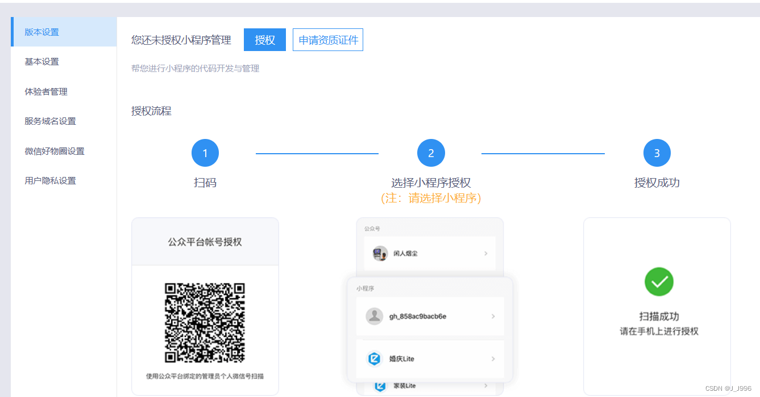Select 家装Lite mini program row
Viewport: 760px width, 397px height.
tap(430, 386)
